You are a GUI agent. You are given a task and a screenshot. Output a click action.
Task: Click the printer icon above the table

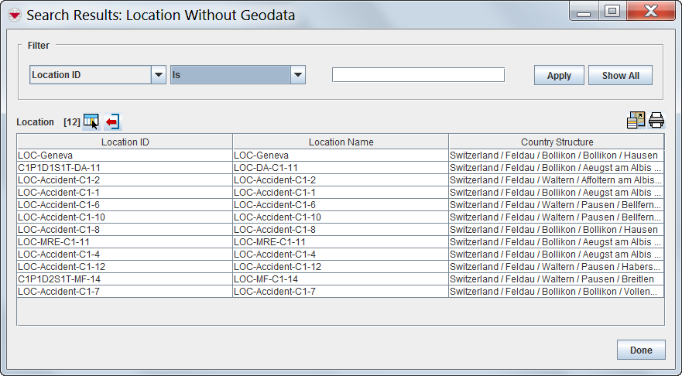click(656, 120)
